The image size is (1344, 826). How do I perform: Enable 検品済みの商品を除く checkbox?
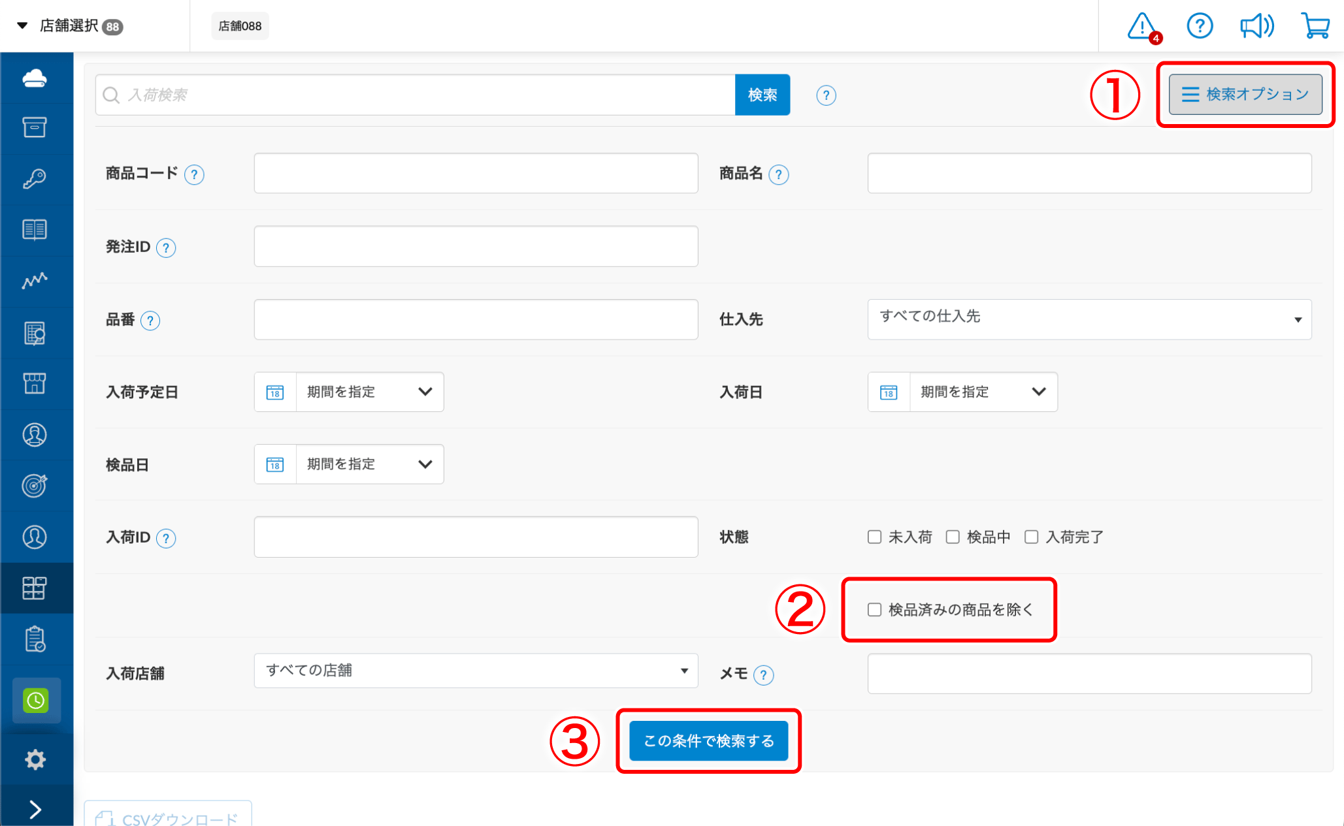click(874, 609)
